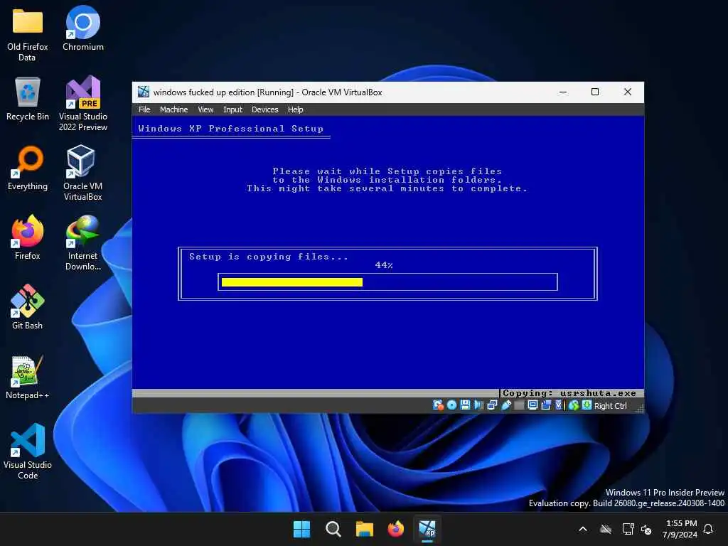The image size is (728, 546).
Task: Click the USB devices status icon
Action: click(x=506, y=405)
